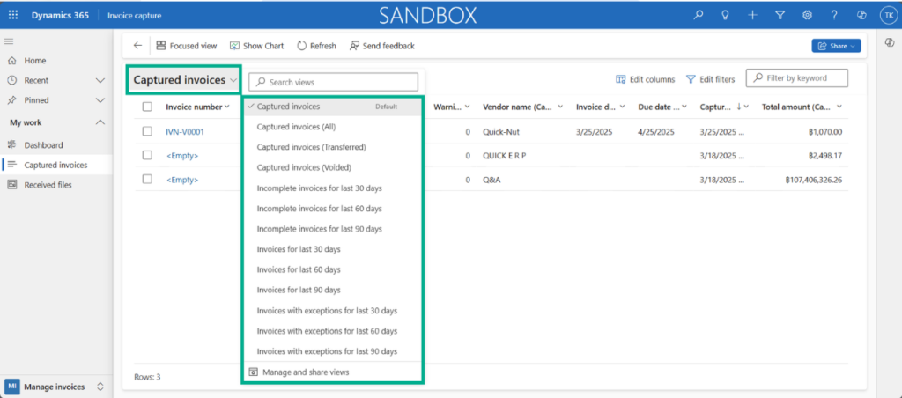Check the Q&A row checkbox
This screenshot has width=902, height=398.
click(x=147, y=179)
